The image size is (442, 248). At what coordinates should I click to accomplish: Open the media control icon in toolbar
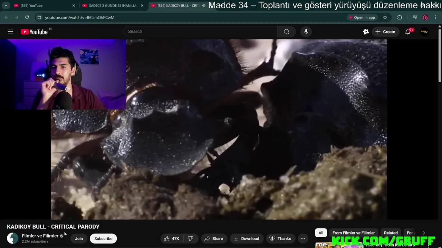coord(415,17)
